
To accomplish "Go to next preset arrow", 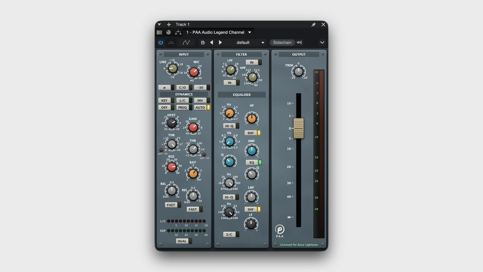I will click(x=220, y=43).
